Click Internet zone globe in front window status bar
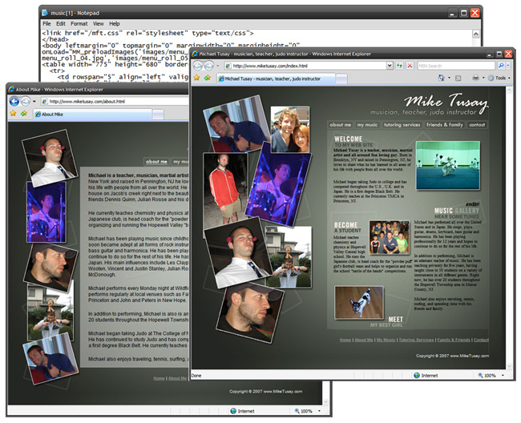This screenshot has width=521, height=423. click(417, 376)
